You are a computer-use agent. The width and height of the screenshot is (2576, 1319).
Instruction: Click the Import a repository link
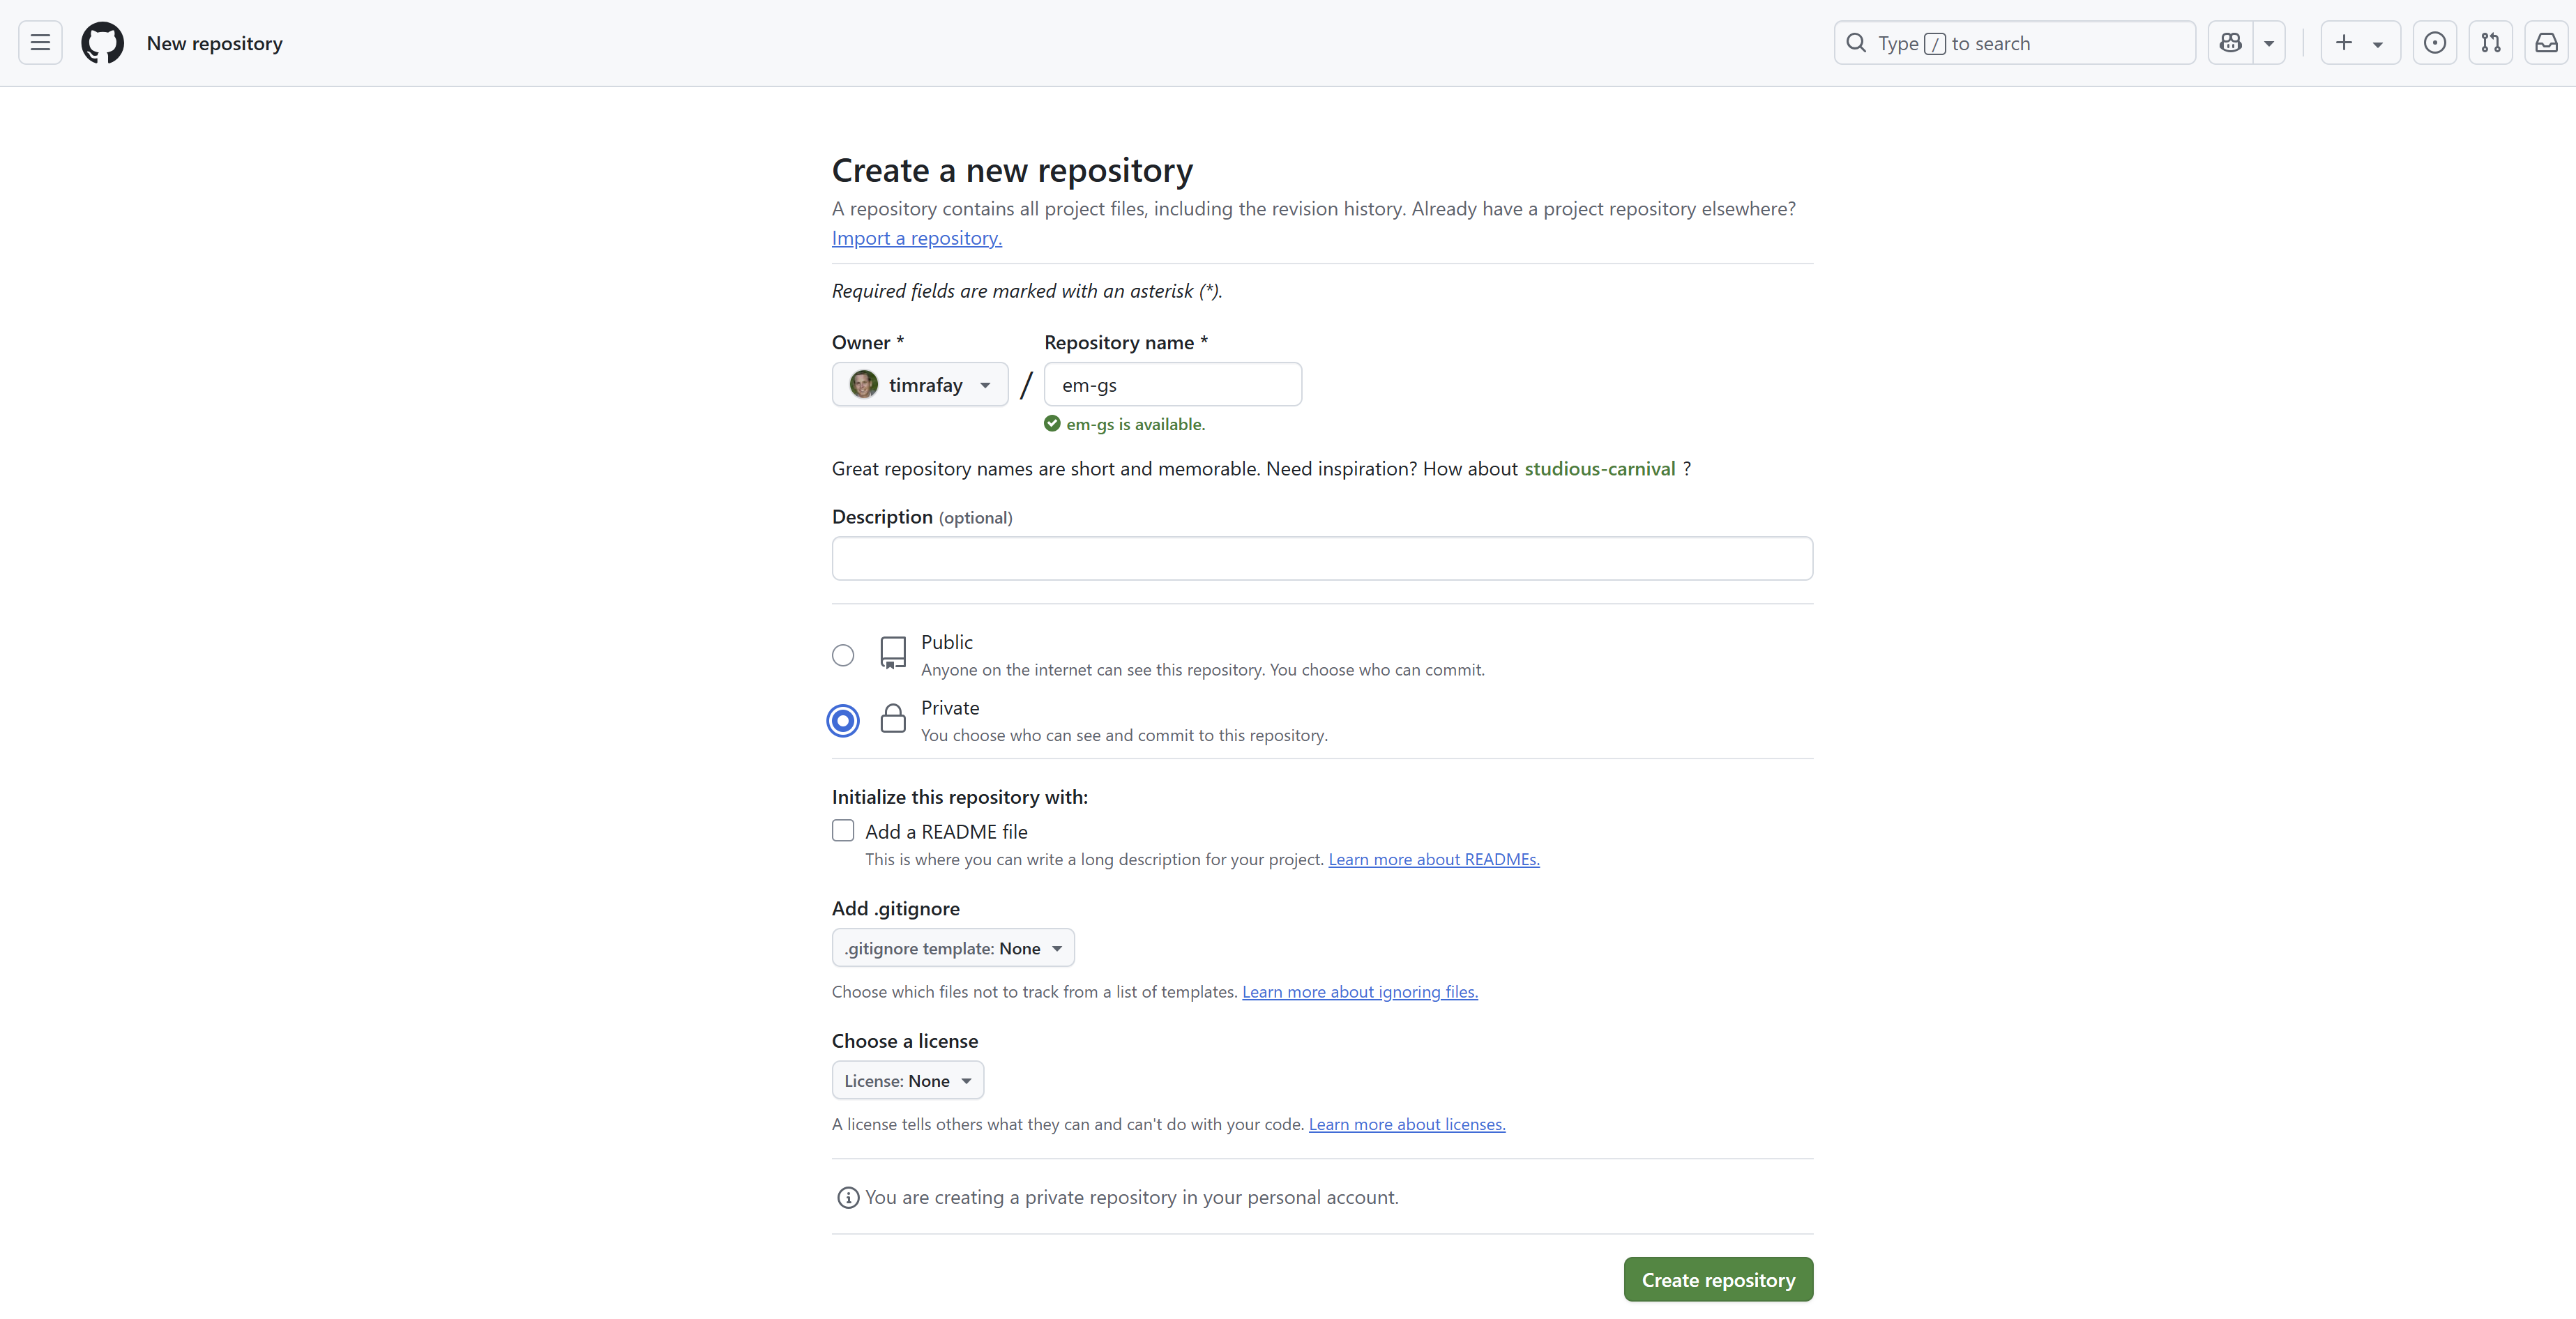(915, 238)
